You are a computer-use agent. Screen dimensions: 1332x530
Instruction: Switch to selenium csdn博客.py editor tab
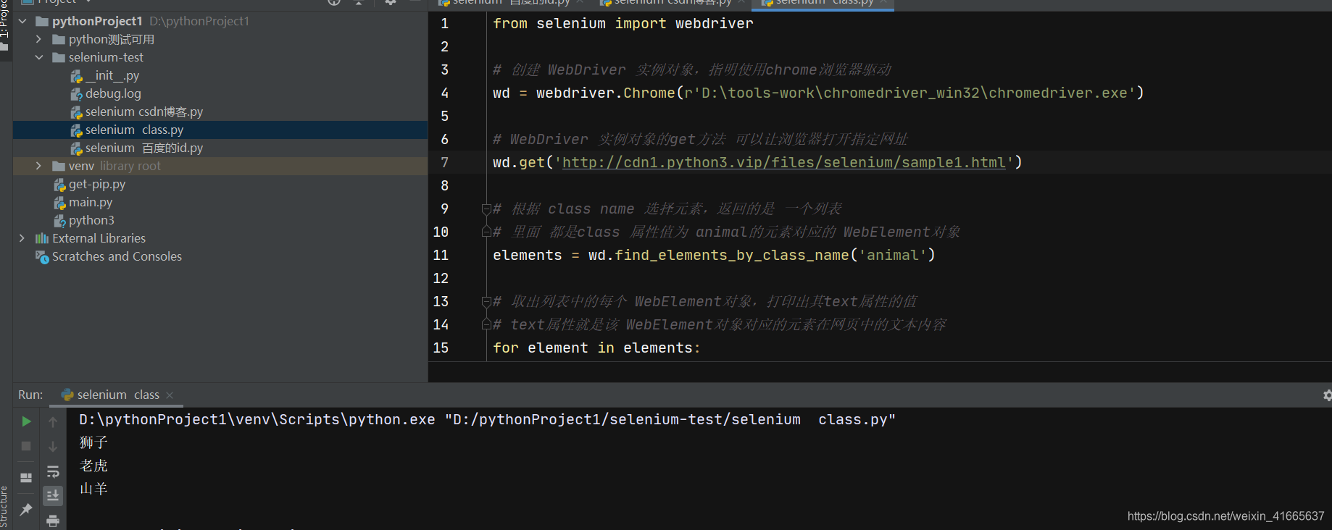[x=671, y=3]
